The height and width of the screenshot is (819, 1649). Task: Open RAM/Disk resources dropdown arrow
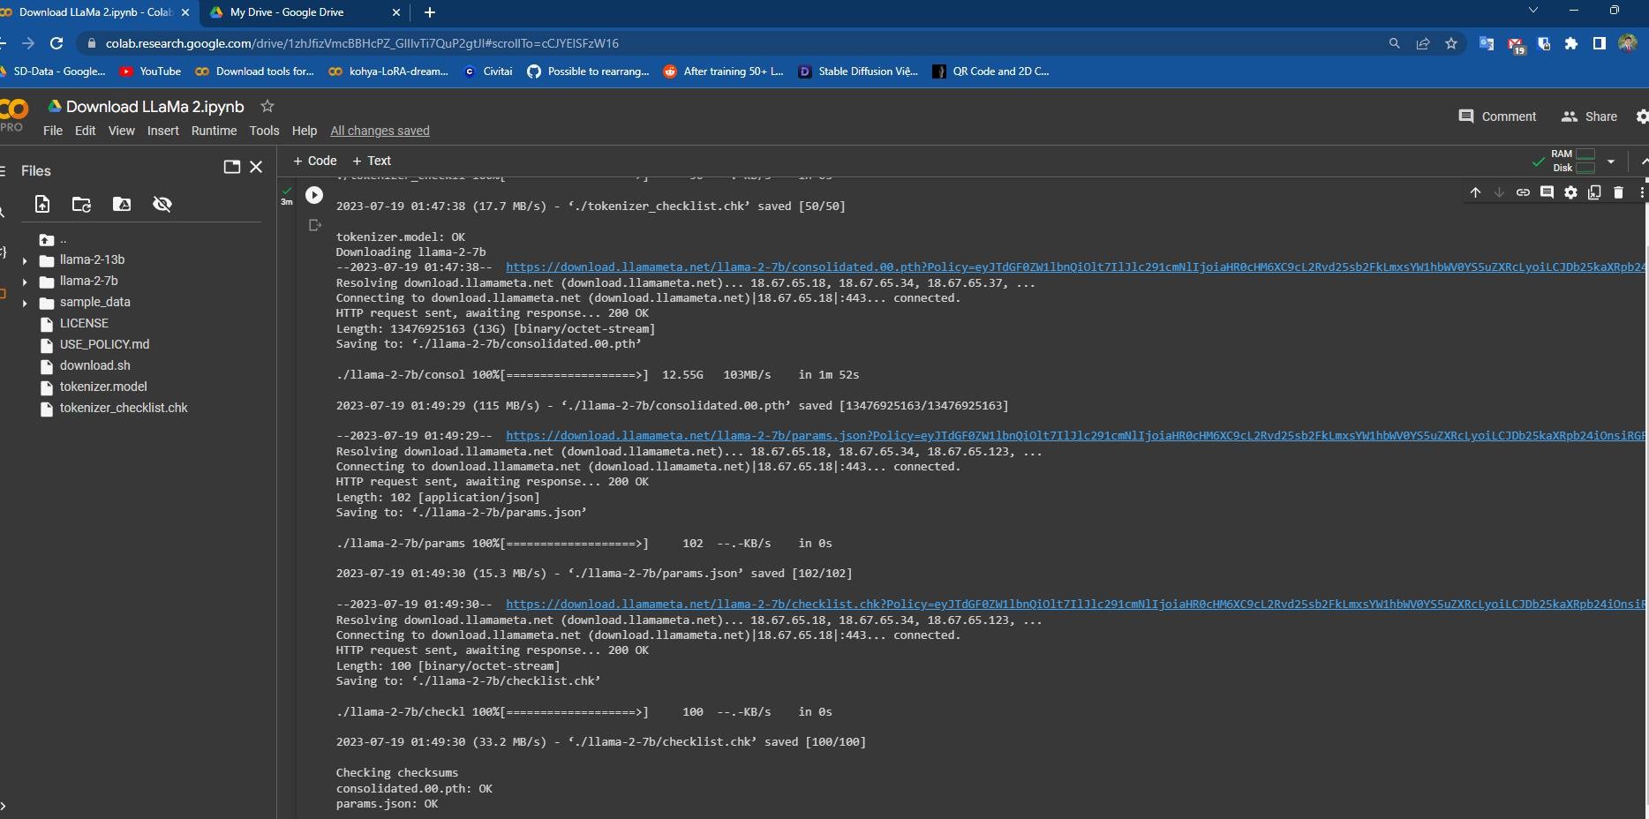[1611, 162]
